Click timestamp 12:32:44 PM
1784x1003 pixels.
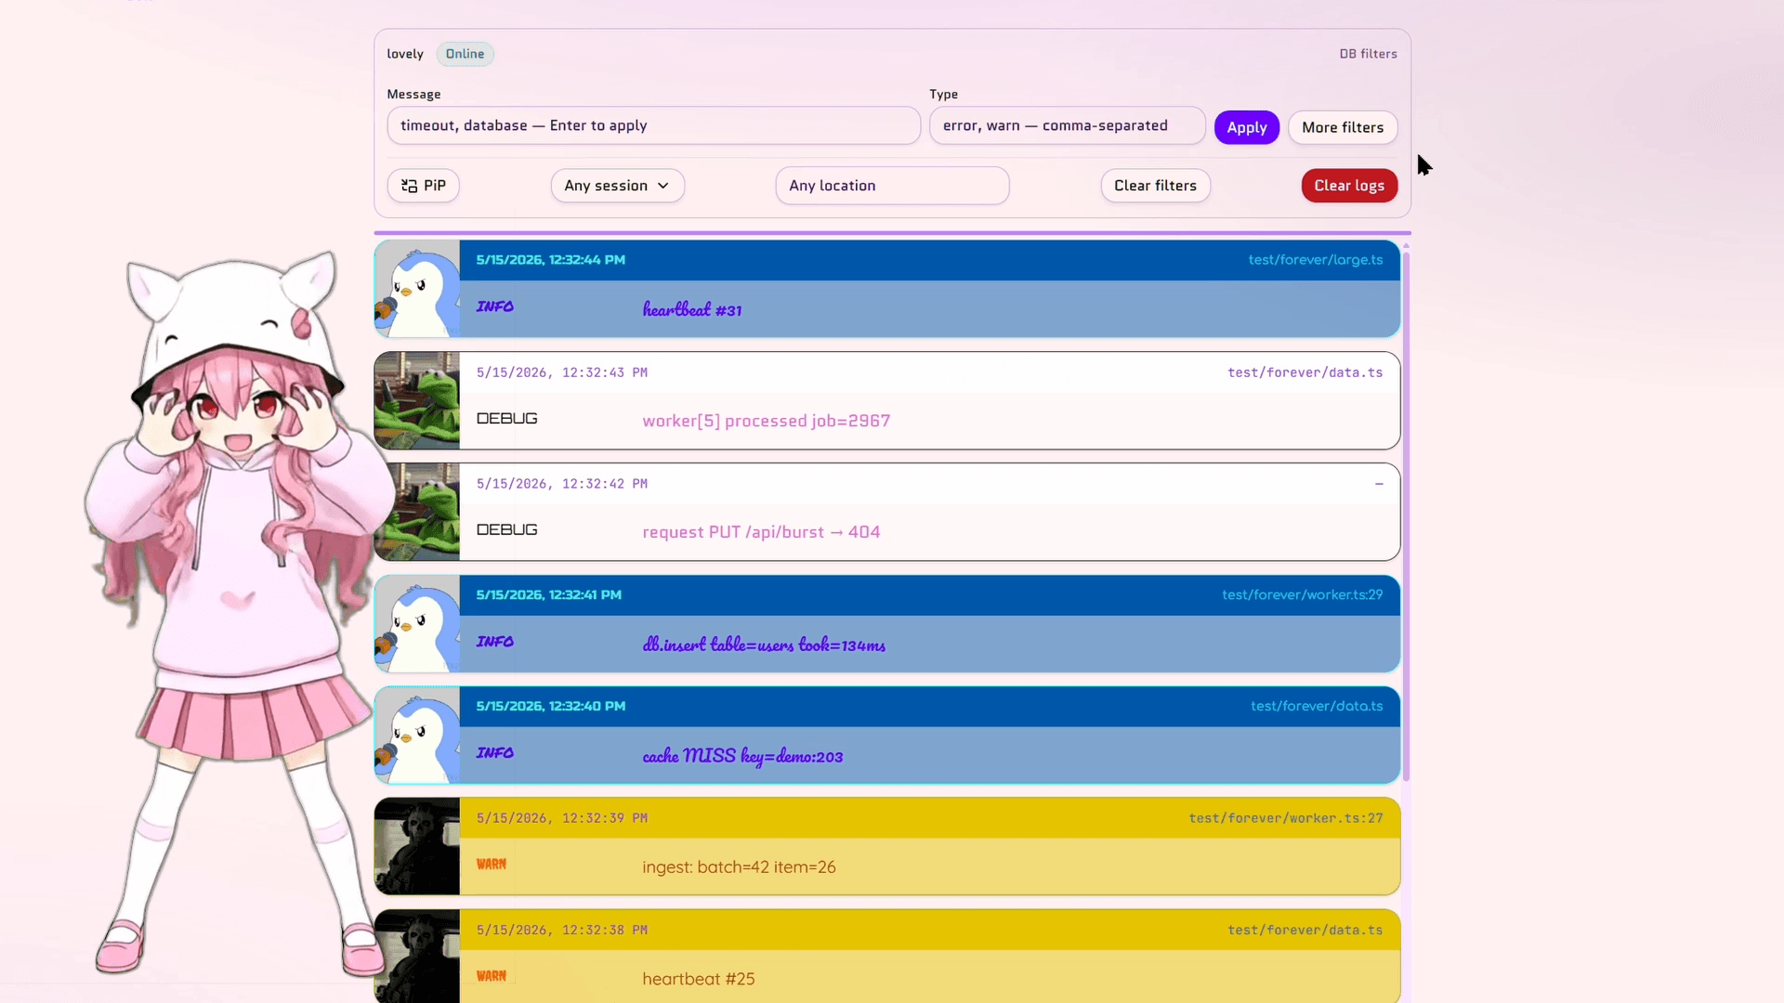(550, 260)
